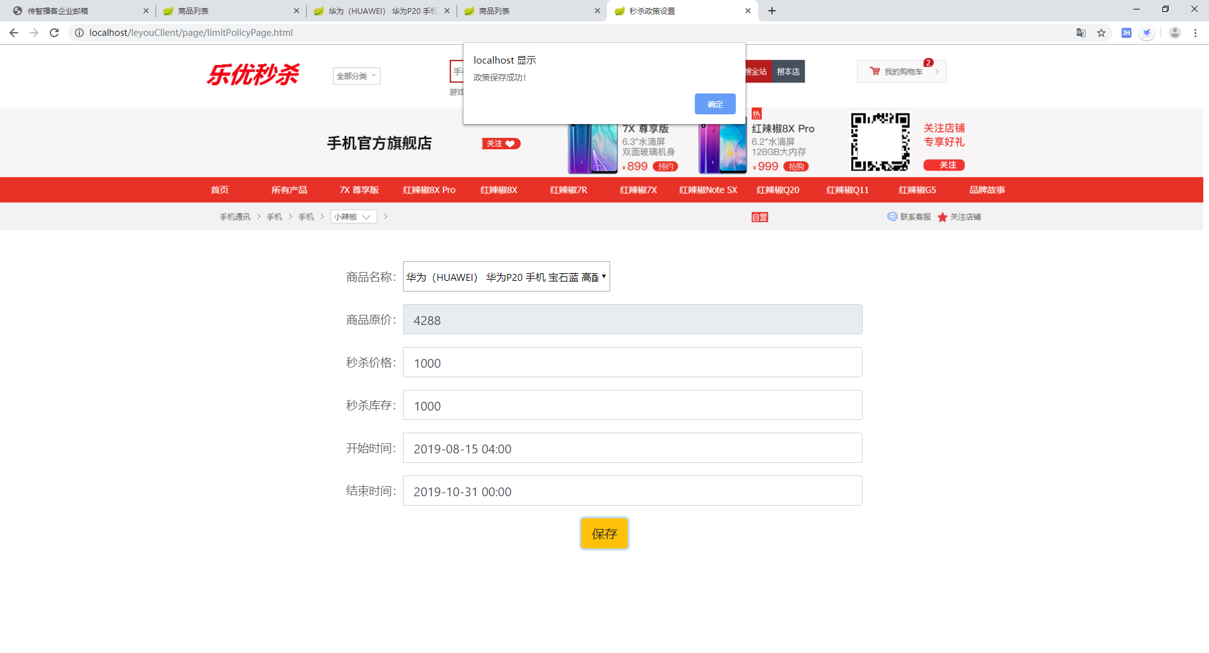Open 红辣椒Q11 nav item

click(848, 190)
